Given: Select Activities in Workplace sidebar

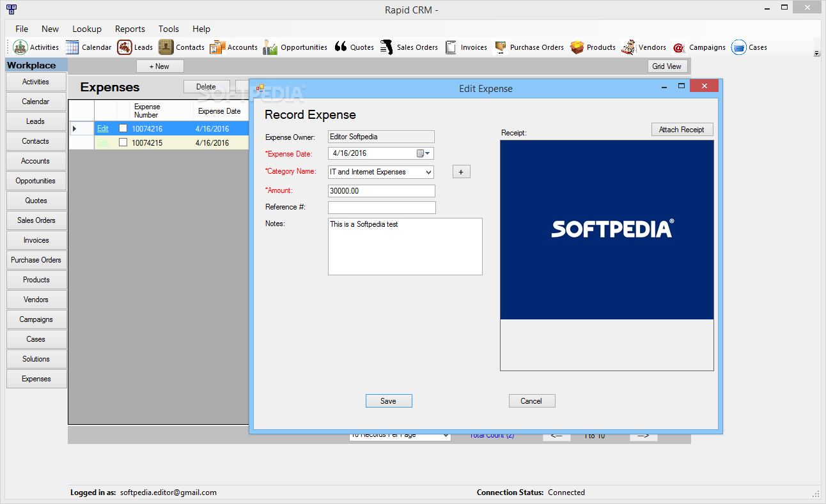Looking at the screenshot, I should pos(36,82).
